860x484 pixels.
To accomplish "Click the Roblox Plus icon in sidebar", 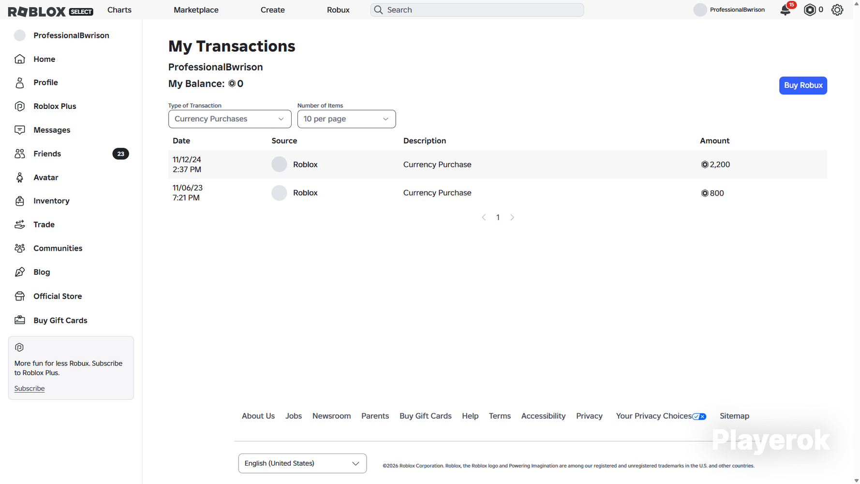I will (20, 106).
